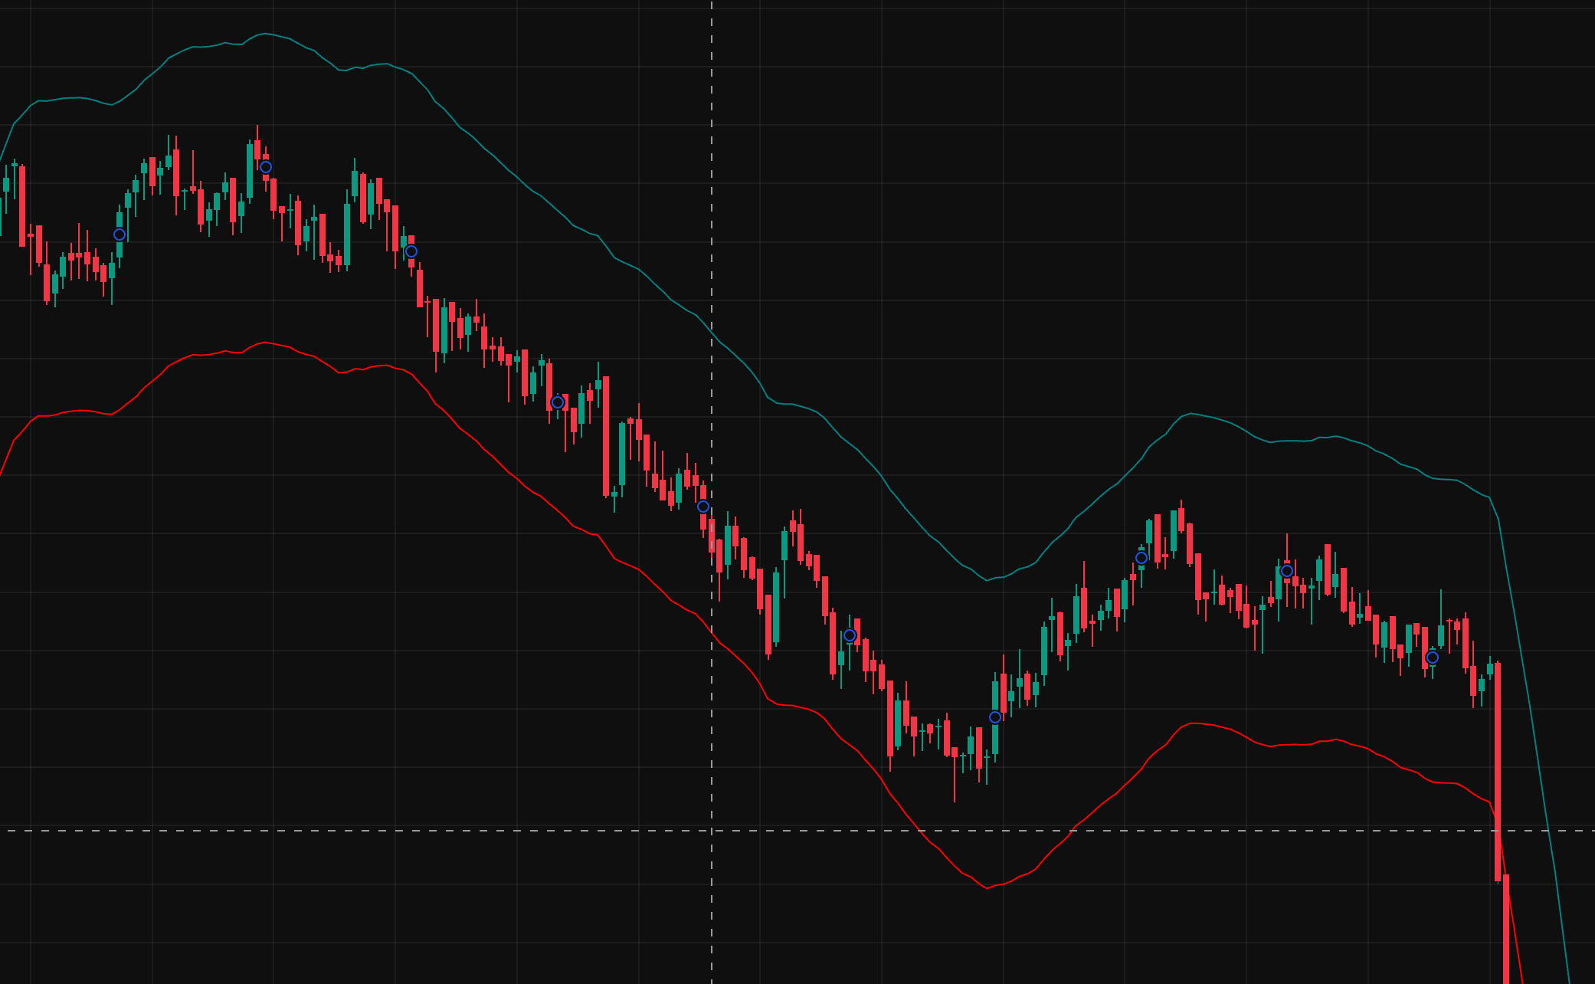Image resolution: width=1595 pixels, height=984 pixels.
Task: Click the rightmost blue circle marker
Action: [1433, 658]
